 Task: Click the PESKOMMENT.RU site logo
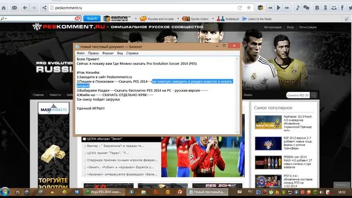point(69,27)
